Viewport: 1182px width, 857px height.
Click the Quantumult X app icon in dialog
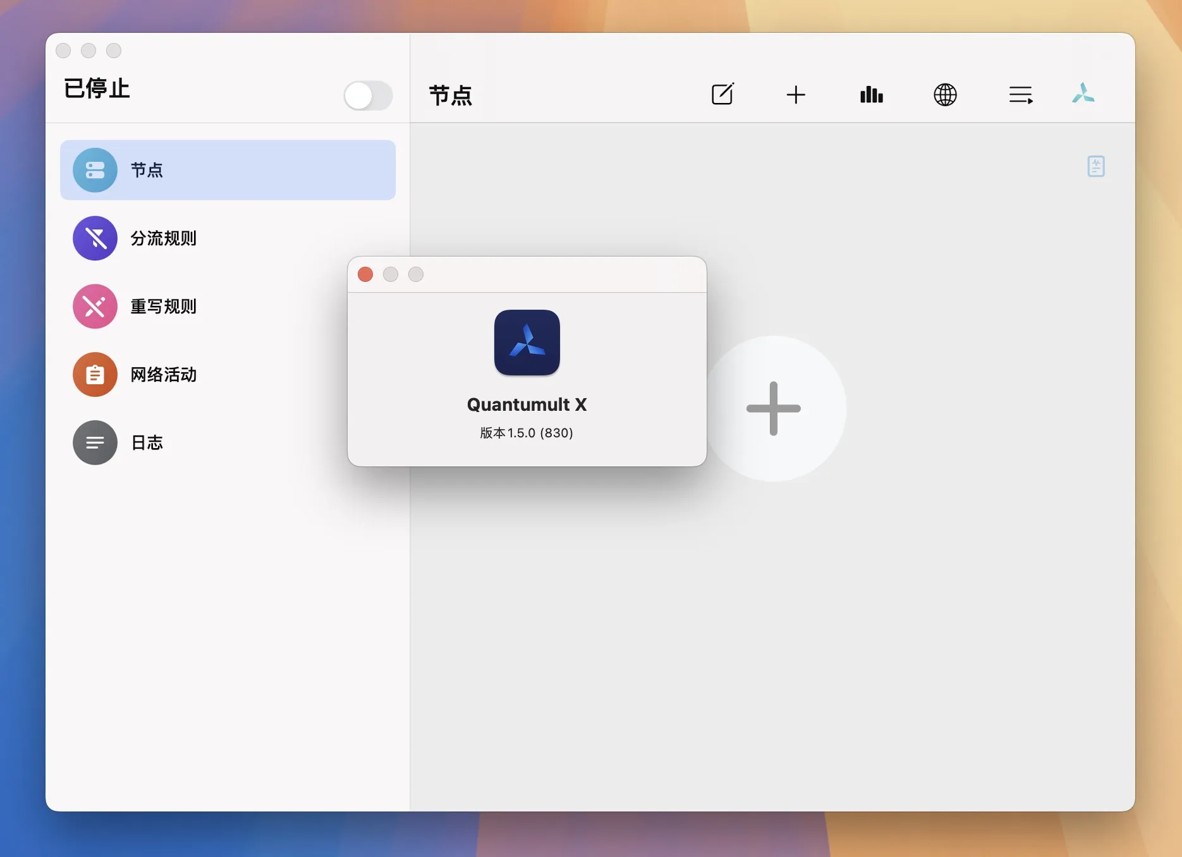pyautogui.click(x=527, y=343)
